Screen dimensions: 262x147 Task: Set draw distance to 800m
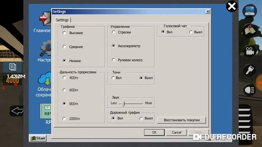64,104
